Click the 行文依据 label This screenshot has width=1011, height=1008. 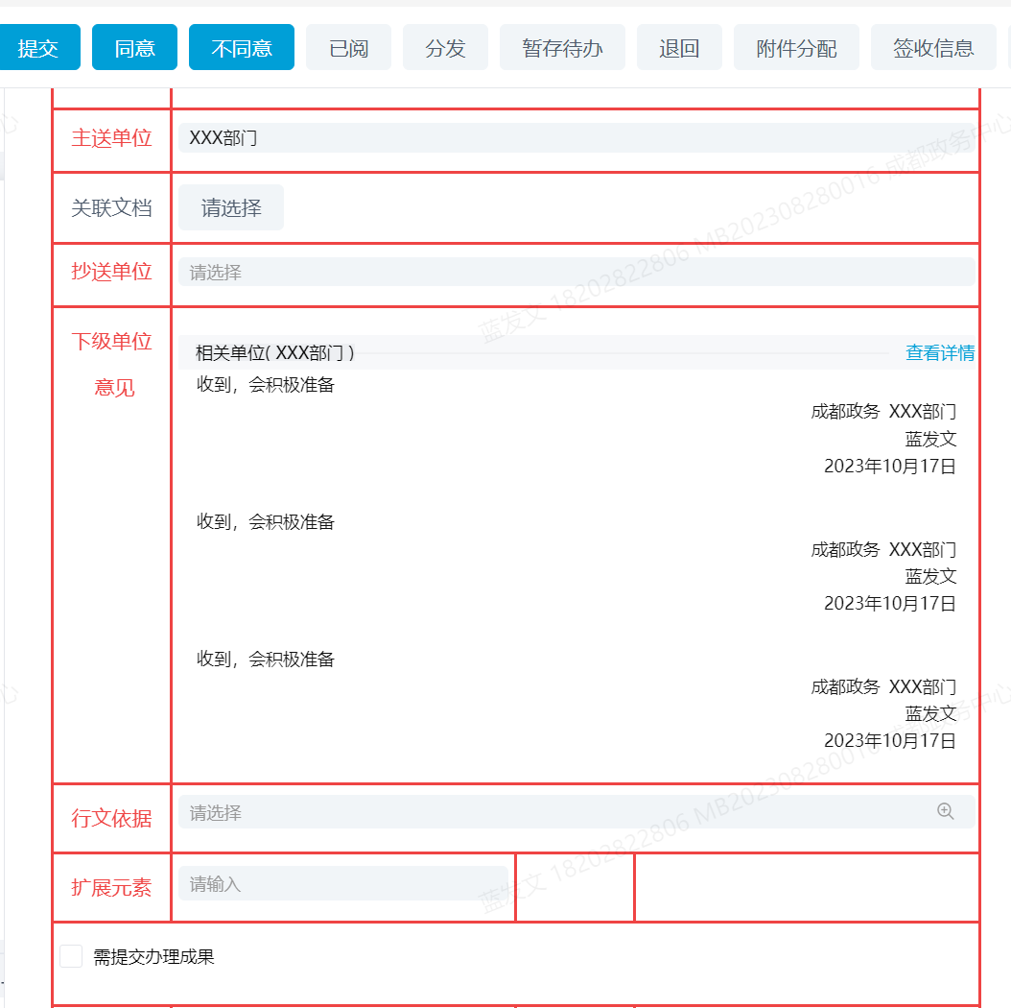[111, 818]
